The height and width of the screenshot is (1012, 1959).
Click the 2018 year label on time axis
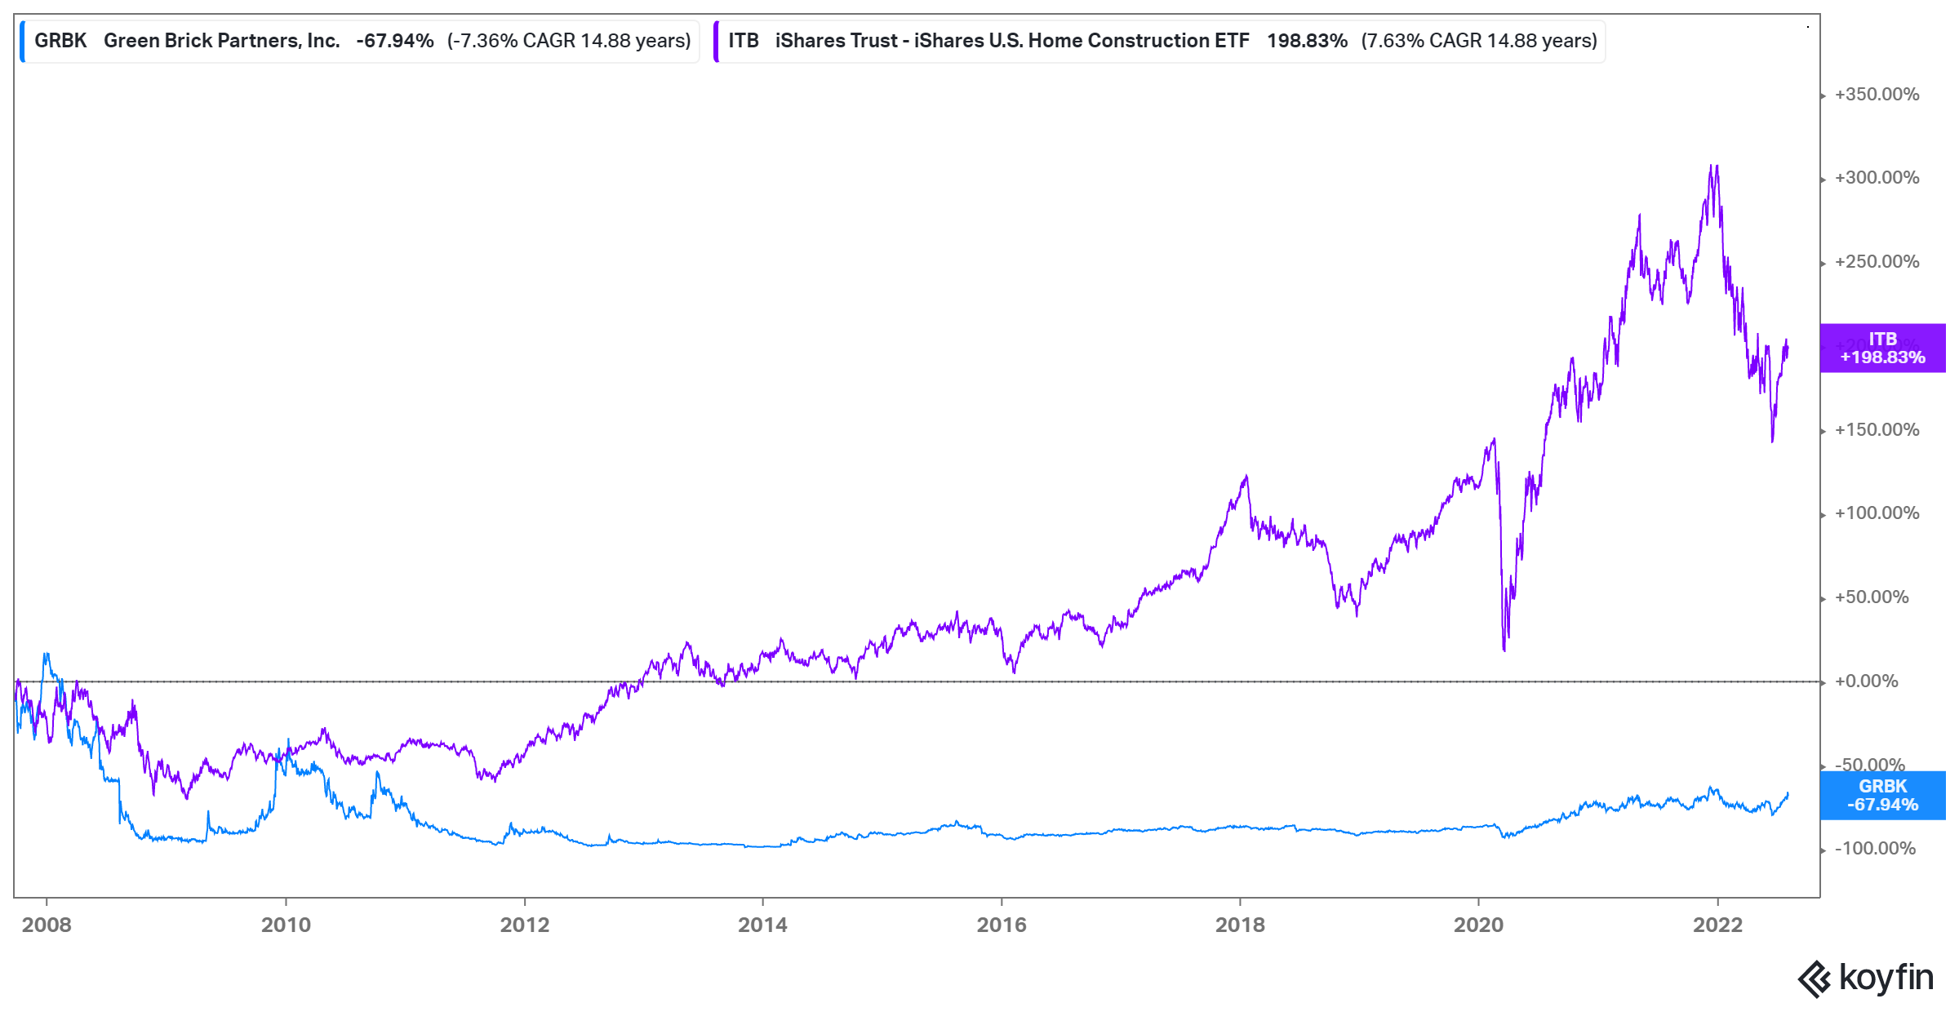(x=1240, y=925)
